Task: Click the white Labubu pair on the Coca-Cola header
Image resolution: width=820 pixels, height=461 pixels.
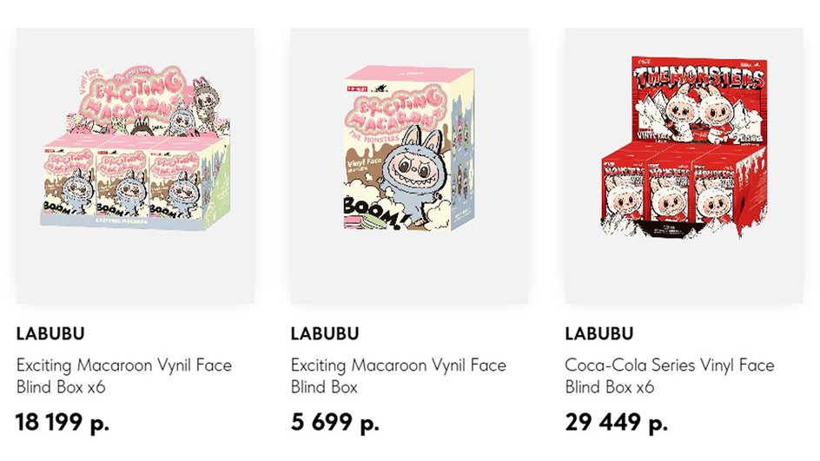Action: (x=698, y=114)
